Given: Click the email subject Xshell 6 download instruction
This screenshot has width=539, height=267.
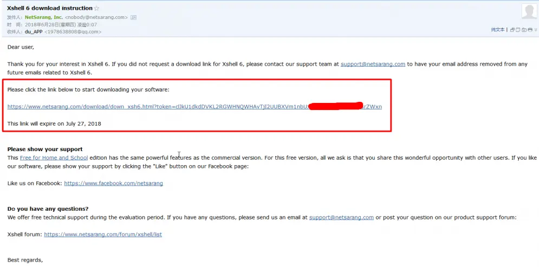Looking at the screenshot, I should coord(50,8).
